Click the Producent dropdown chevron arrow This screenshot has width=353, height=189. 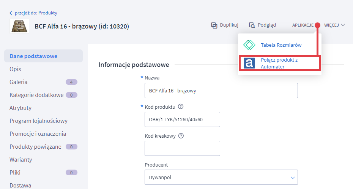(x=293, y=178)
